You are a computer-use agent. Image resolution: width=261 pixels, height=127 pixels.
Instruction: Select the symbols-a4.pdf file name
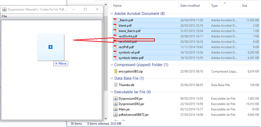(x=129, y=53)
